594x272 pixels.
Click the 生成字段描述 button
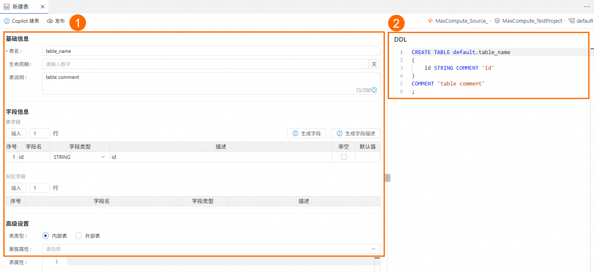click(x=355, y=134)
